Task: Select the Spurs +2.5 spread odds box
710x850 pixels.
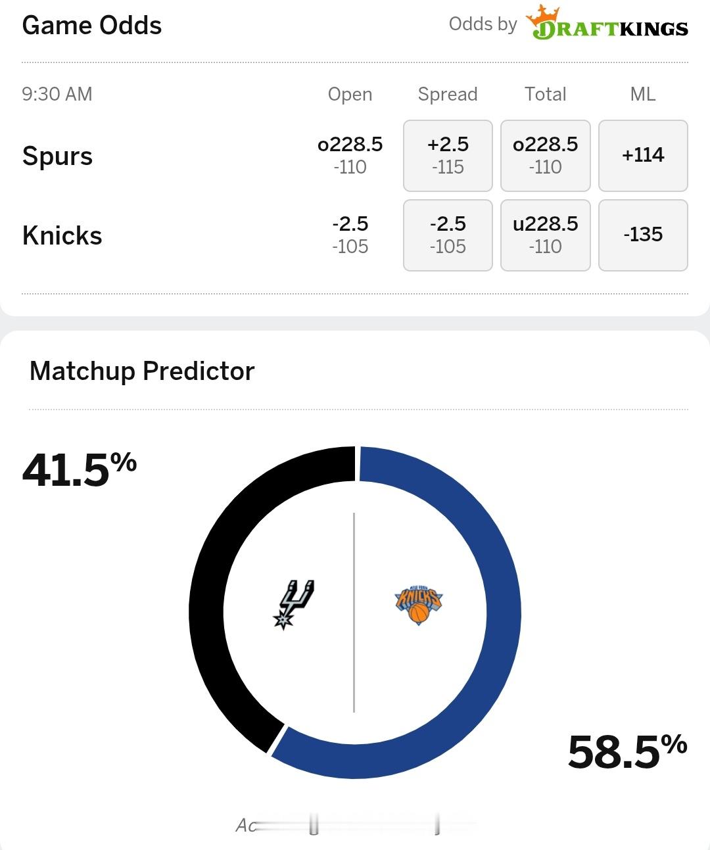Action: [448, 155]
